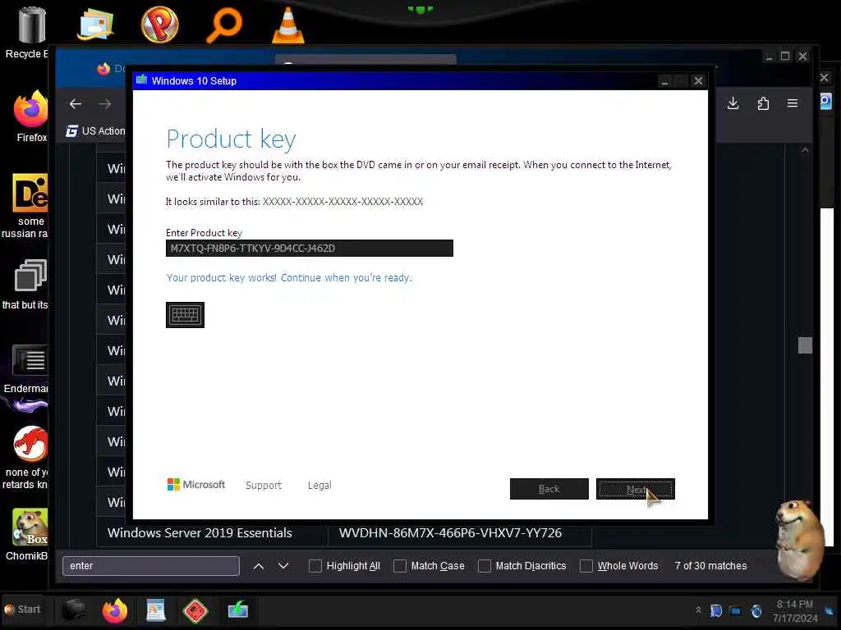The width and height of the screenshot is (841, 630).
Task: Open the mail photos desktop icon
Action: point(95,24)
